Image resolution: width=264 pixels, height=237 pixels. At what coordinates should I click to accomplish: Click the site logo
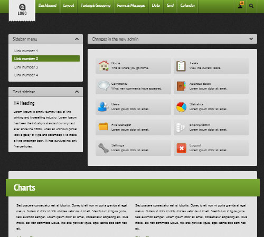[x=22, y=9]
